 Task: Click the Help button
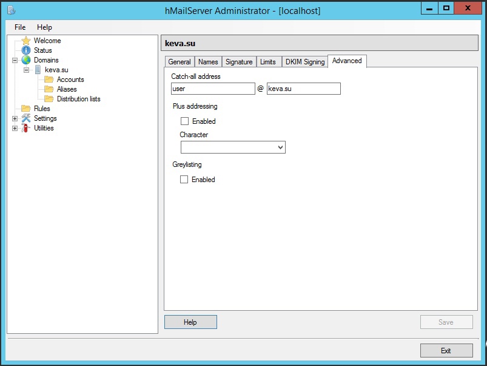[190, 322]
